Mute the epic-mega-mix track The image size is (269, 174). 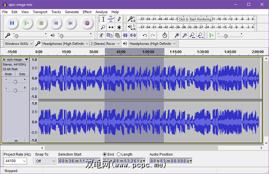pos(8,74)
